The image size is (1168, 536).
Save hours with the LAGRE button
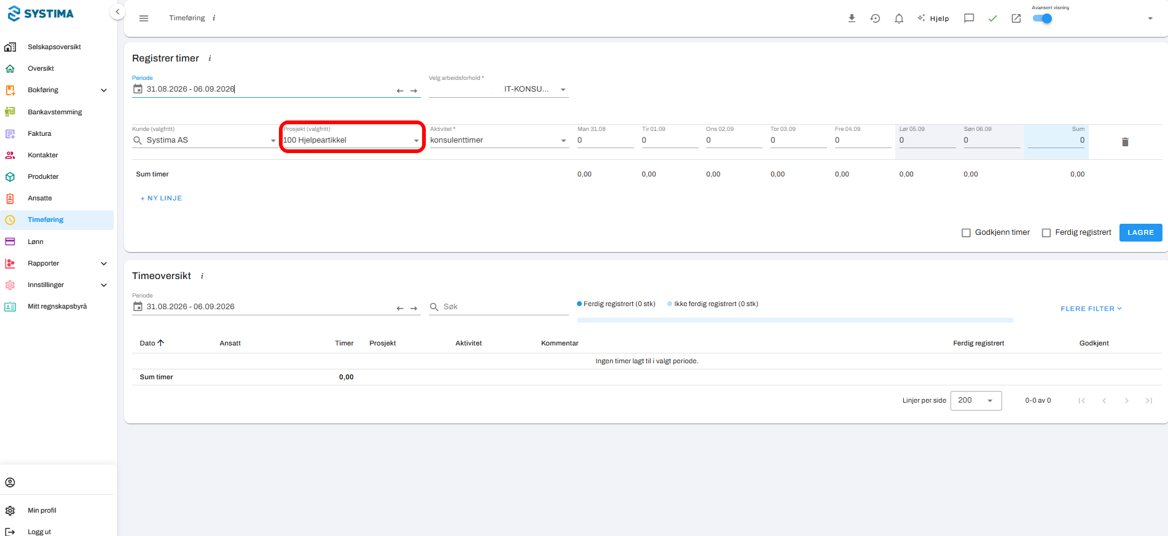click(x=1140, y=232)
